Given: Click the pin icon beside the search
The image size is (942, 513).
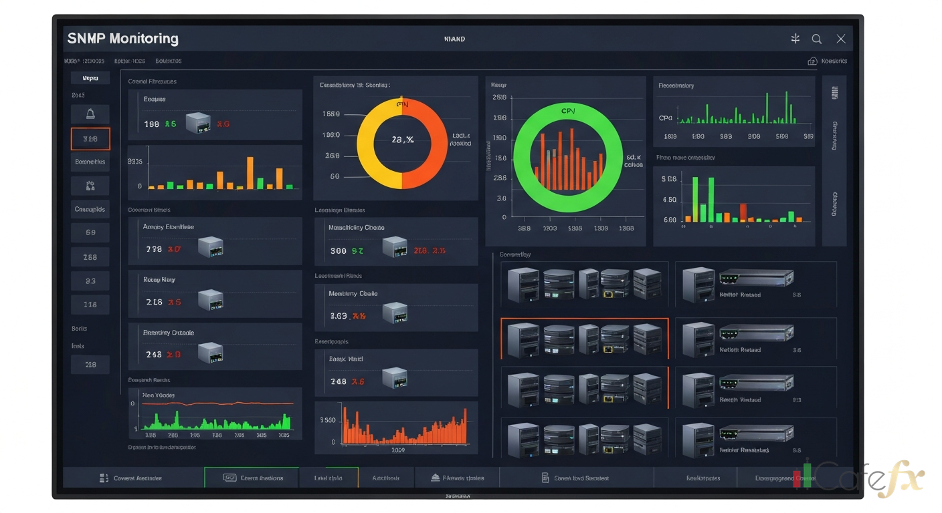Looking at the screenshot, I should pos(795,39).
